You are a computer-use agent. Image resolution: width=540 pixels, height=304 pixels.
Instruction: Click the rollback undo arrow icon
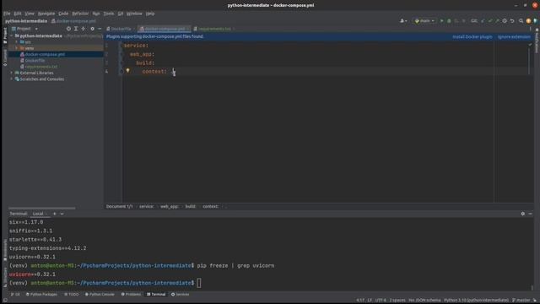[512, 21]
